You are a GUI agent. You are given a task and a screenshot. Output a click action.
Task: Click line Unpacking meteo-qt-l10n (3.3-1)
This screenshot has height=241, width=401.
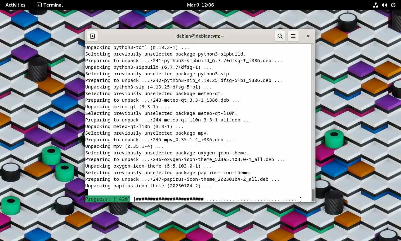tap(134, 126)
